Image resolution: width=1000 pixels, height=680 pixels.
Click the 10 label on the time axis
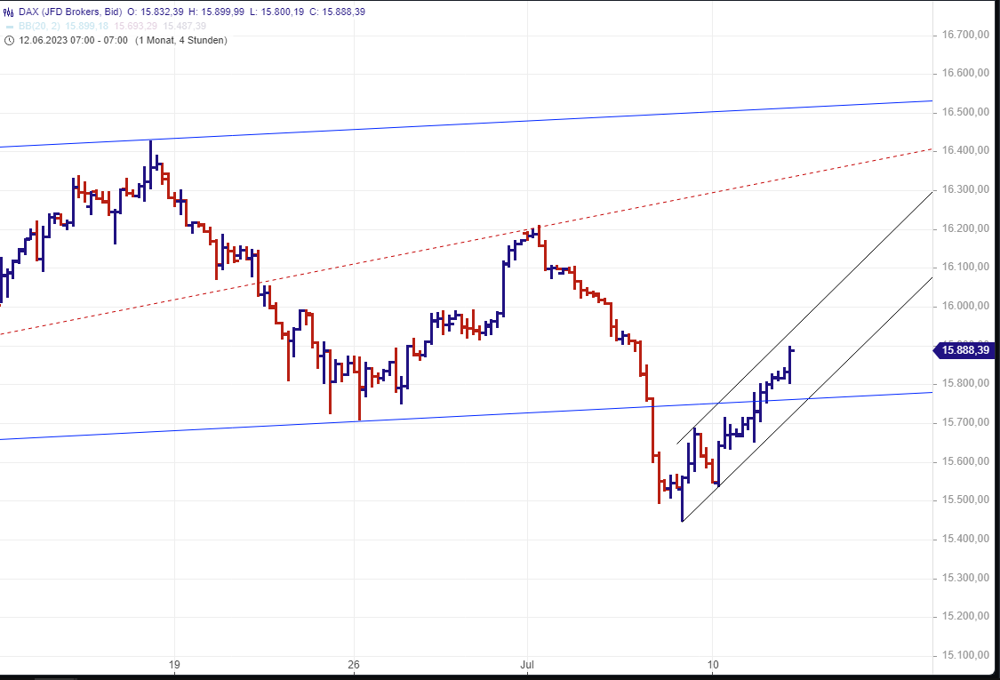point(713,664)
